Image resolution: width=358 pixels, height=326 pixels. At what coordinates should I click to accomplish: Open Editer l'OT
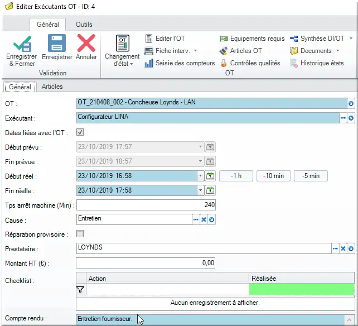coord(165,39)
